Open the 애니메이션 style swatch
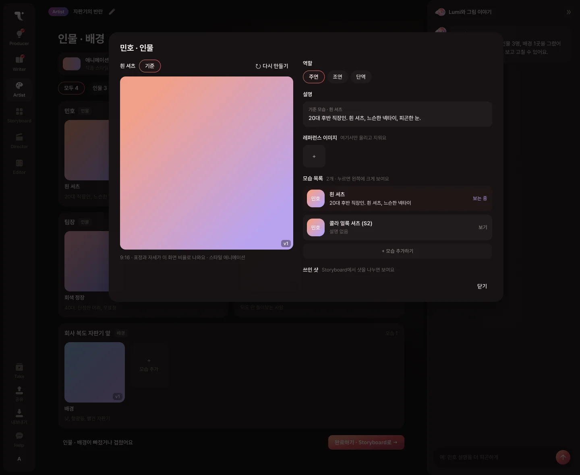This screenshot has height=475, width=580. (72, 64)
